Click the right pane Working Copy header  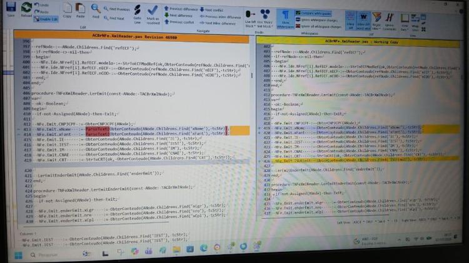[358, 42]
